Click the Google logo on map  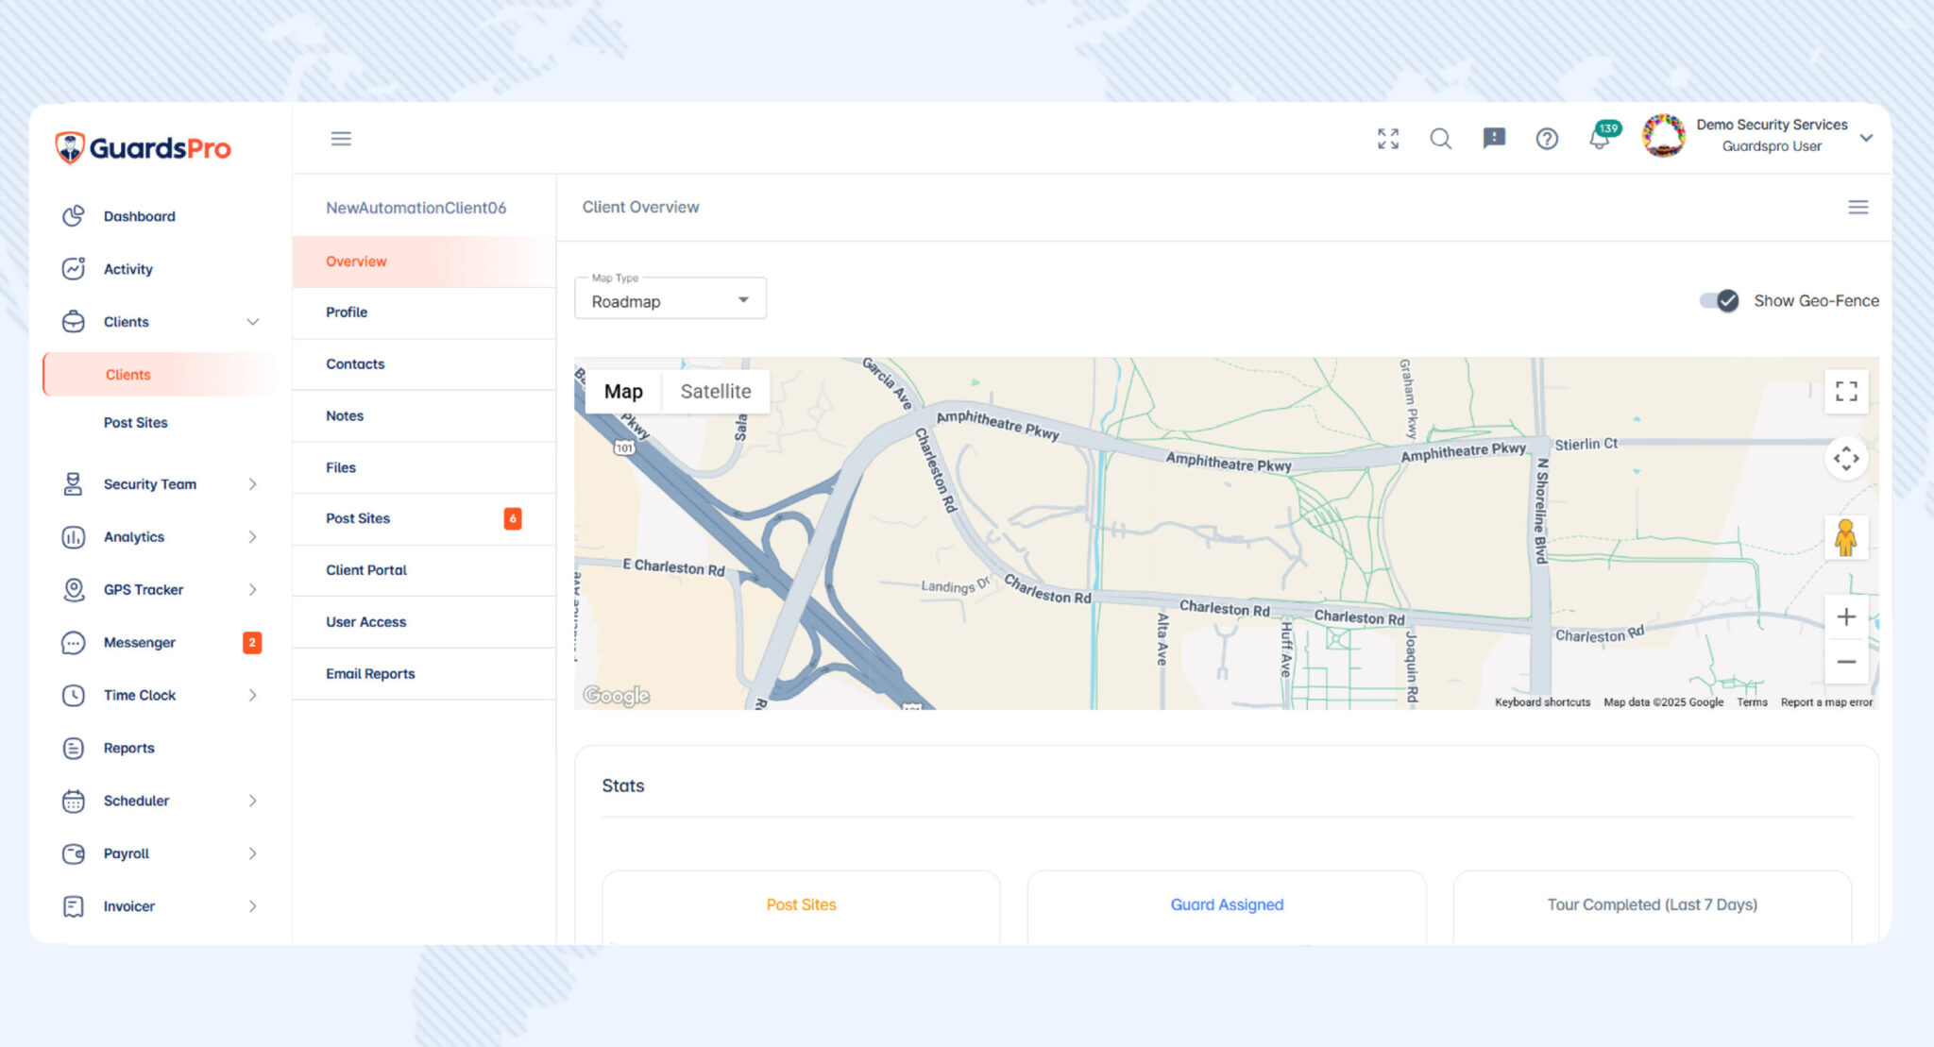tap(617, 696)
